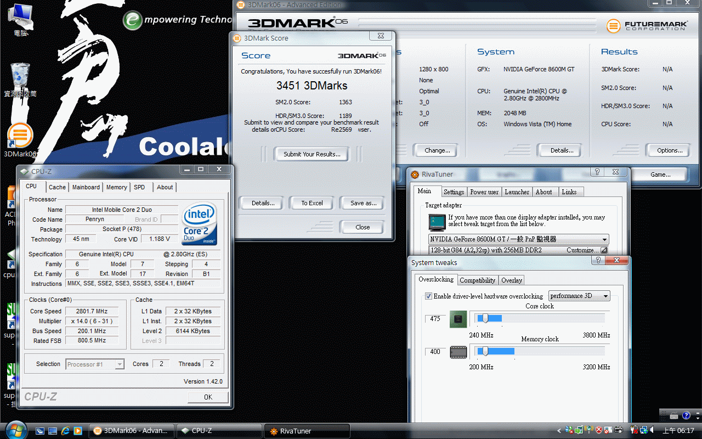
Task: Switch to Memory tab in CPU-Z
Action: click(x=116, y=187)
